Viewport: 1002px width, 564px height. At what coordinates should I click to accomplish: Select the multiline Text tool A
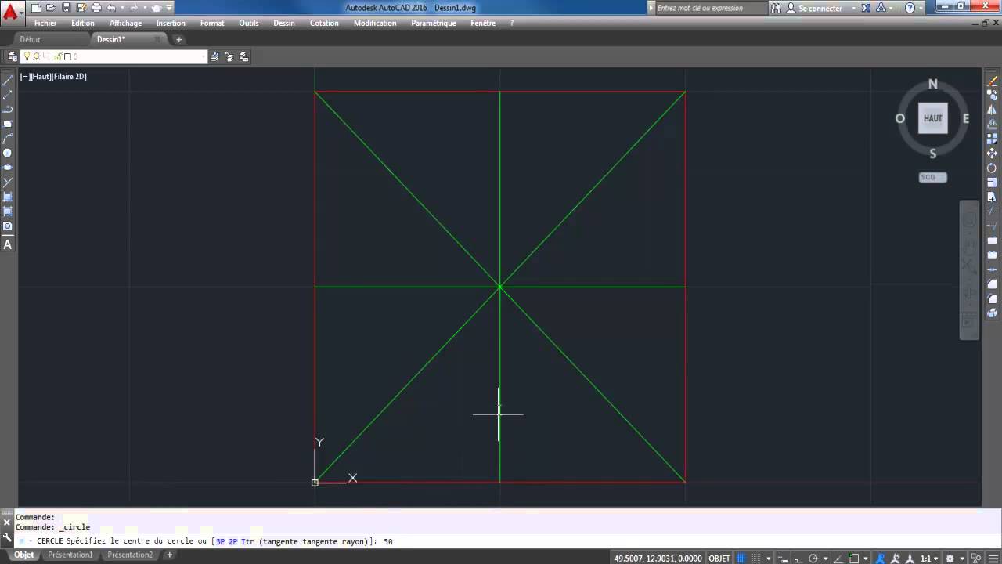(8, 244)
